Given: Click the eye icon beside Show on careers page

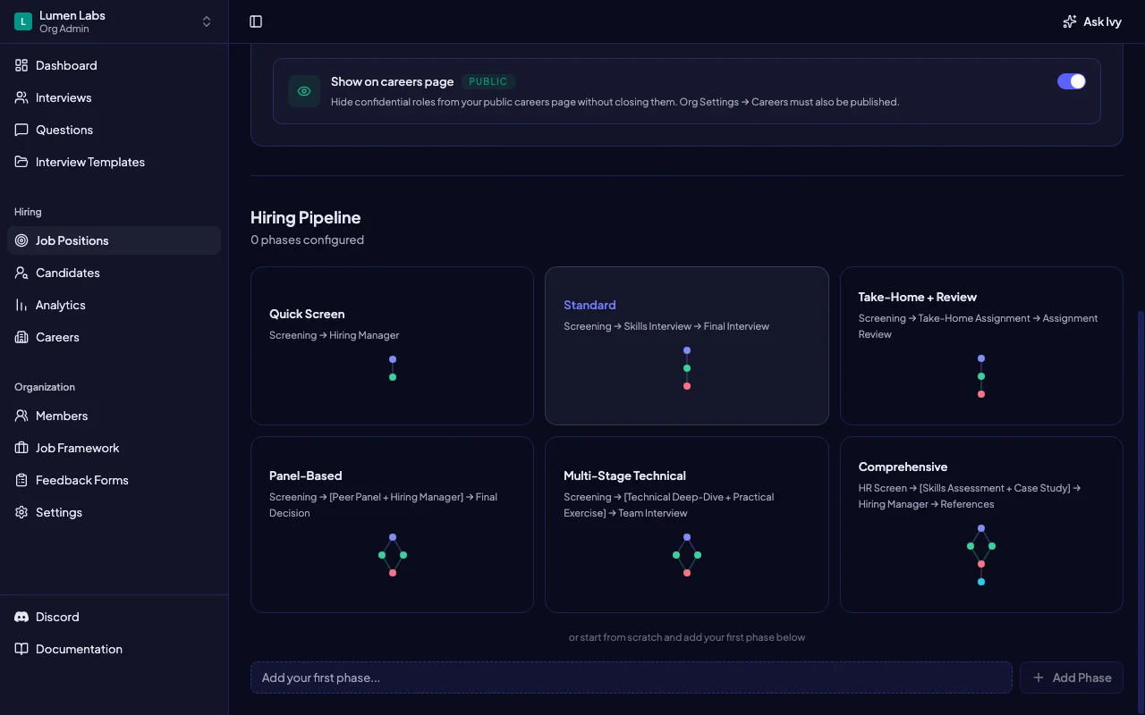Looking at the screenshot, I should [x=304, y=91].
